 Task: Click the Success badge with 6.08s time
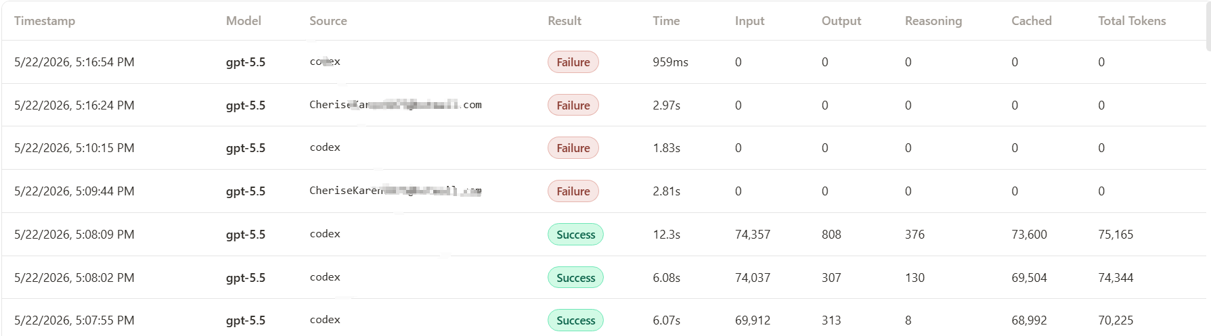coord(575,278)
